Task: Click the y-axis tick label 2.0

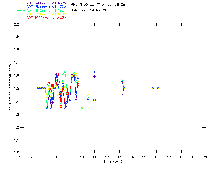Action: (16, 24)
